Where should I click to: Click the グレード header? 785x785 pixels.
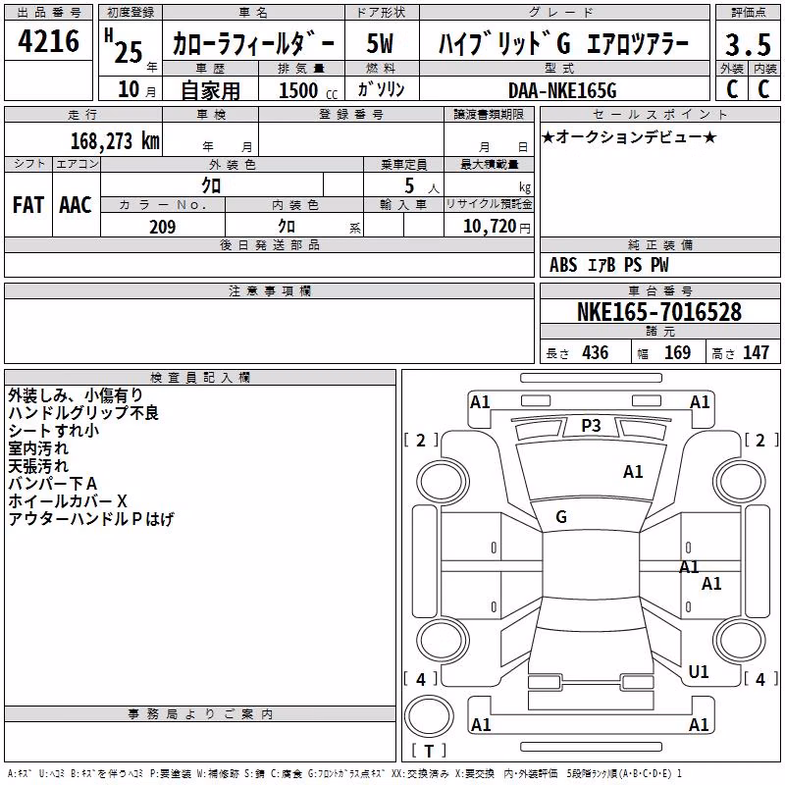[x=564, y=13]
